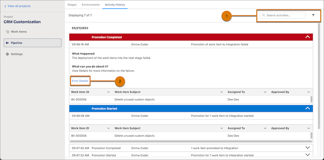Click Emma Coder in the 09:48:08 AM row
The width and height of the screenshot is (324, 160).
pos(140,116)
